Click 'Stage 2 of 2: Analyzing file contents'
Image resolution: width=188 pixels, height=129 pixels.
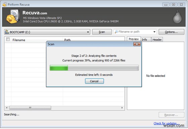pos(94,56)
